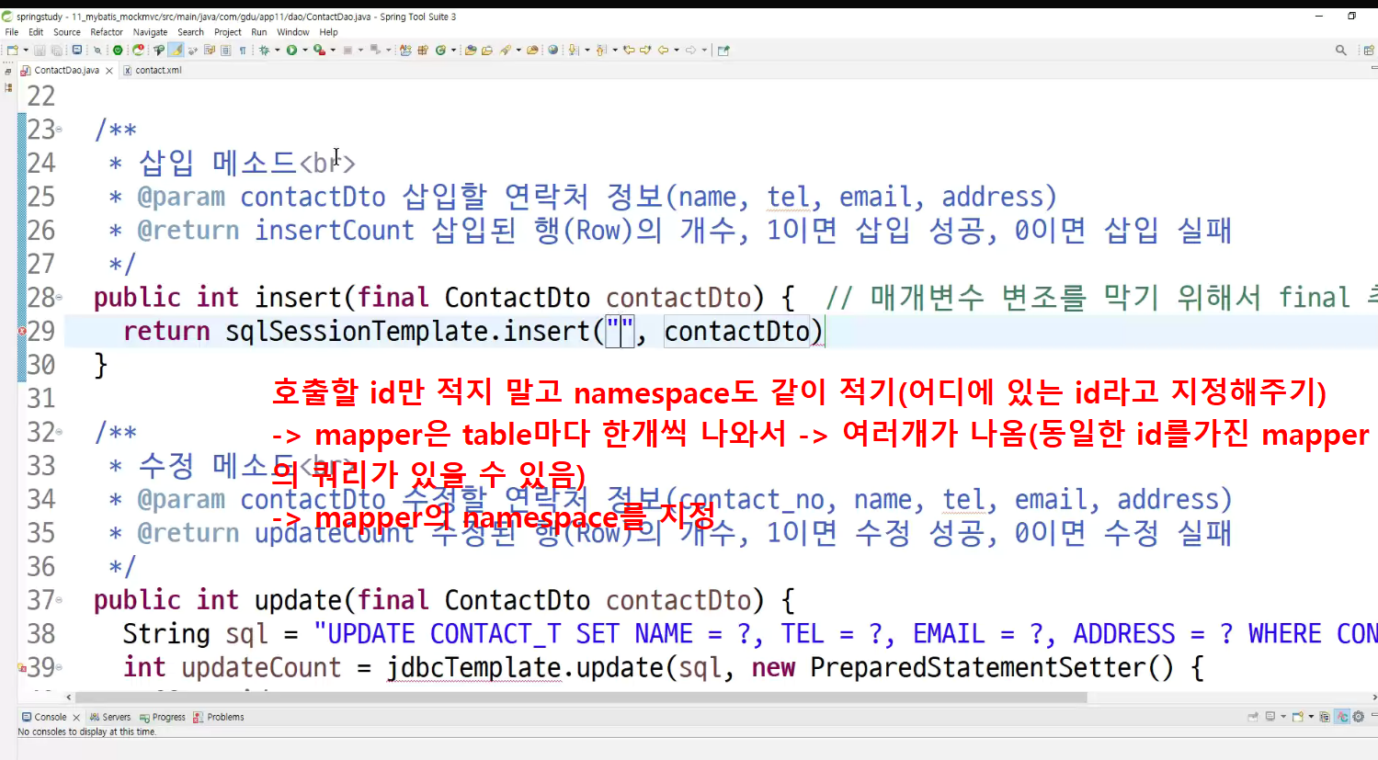Image resolution: width=1378 pixels, height=760 pixels.
Task: Click the green Run button
Action: pyautogui.click(x=291, y=51)
